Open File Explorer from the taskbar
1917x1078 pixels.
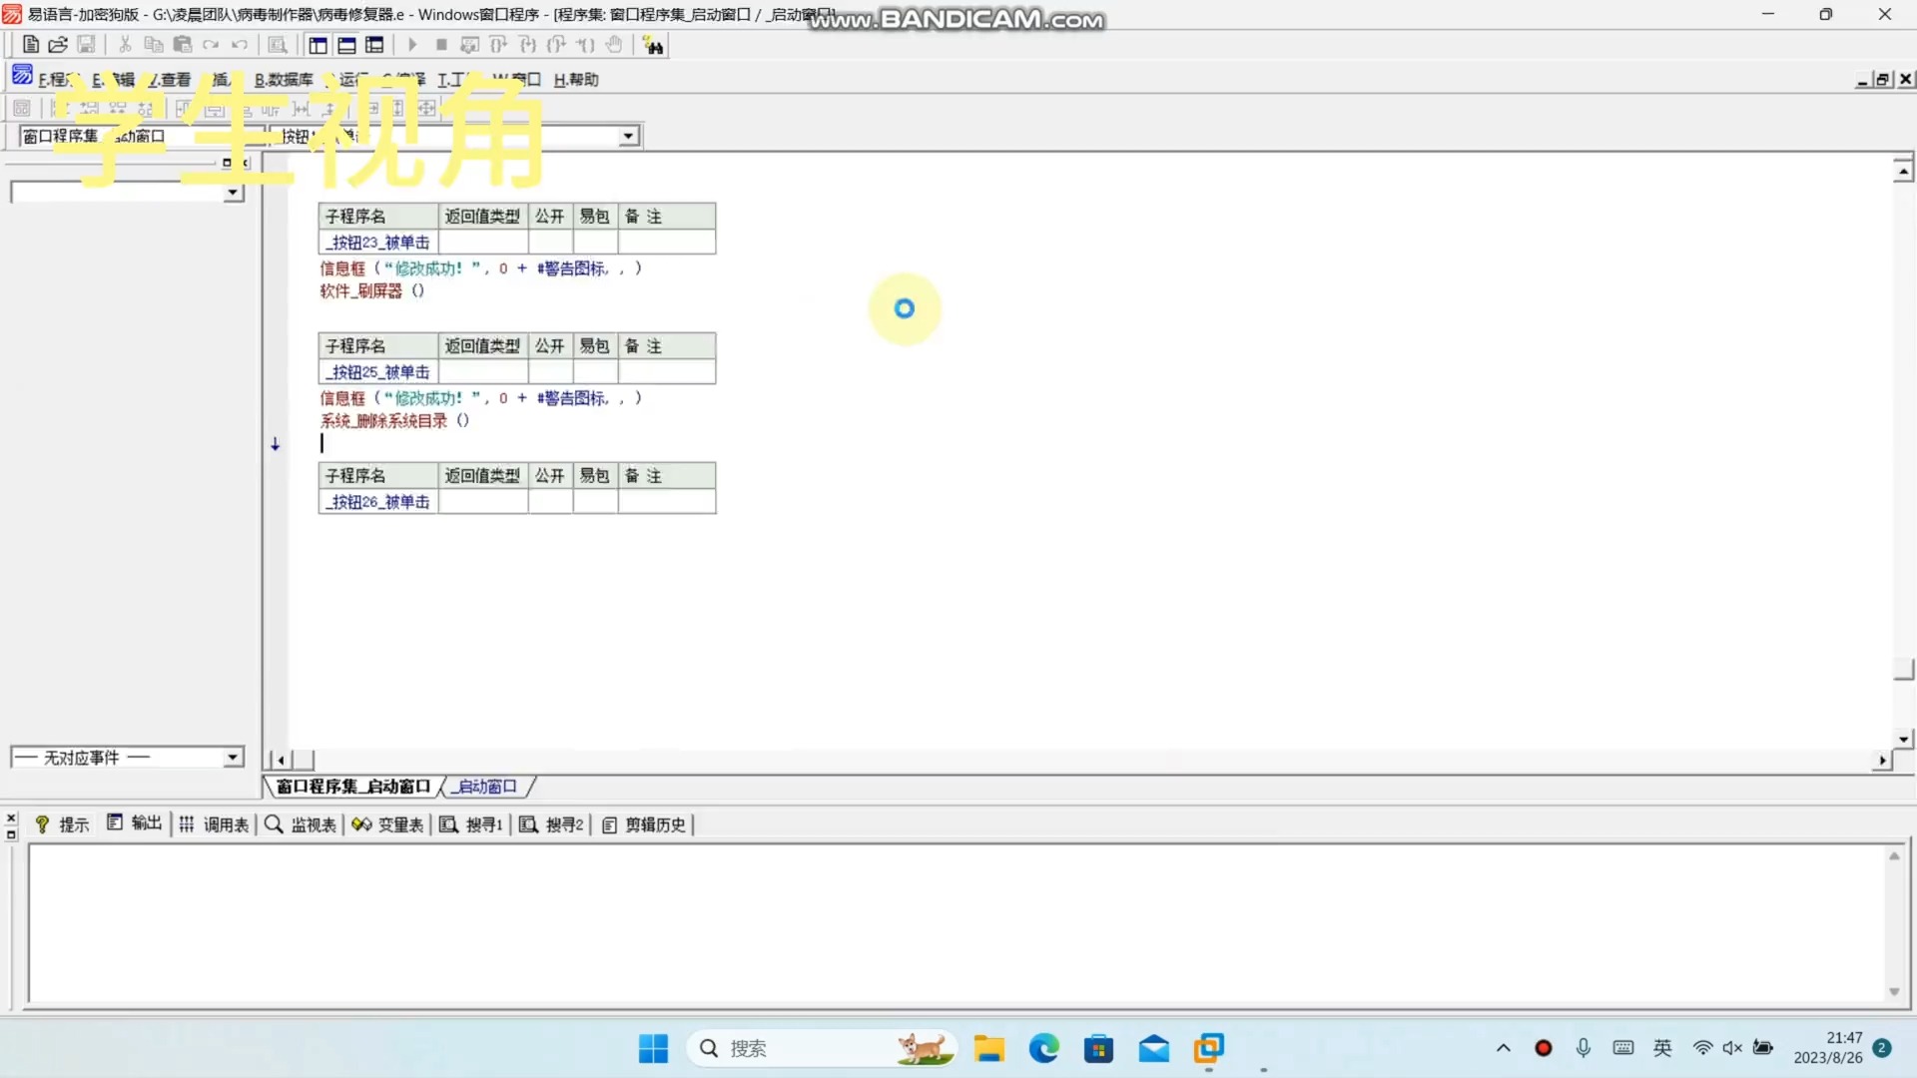(x=989, y=1048)
